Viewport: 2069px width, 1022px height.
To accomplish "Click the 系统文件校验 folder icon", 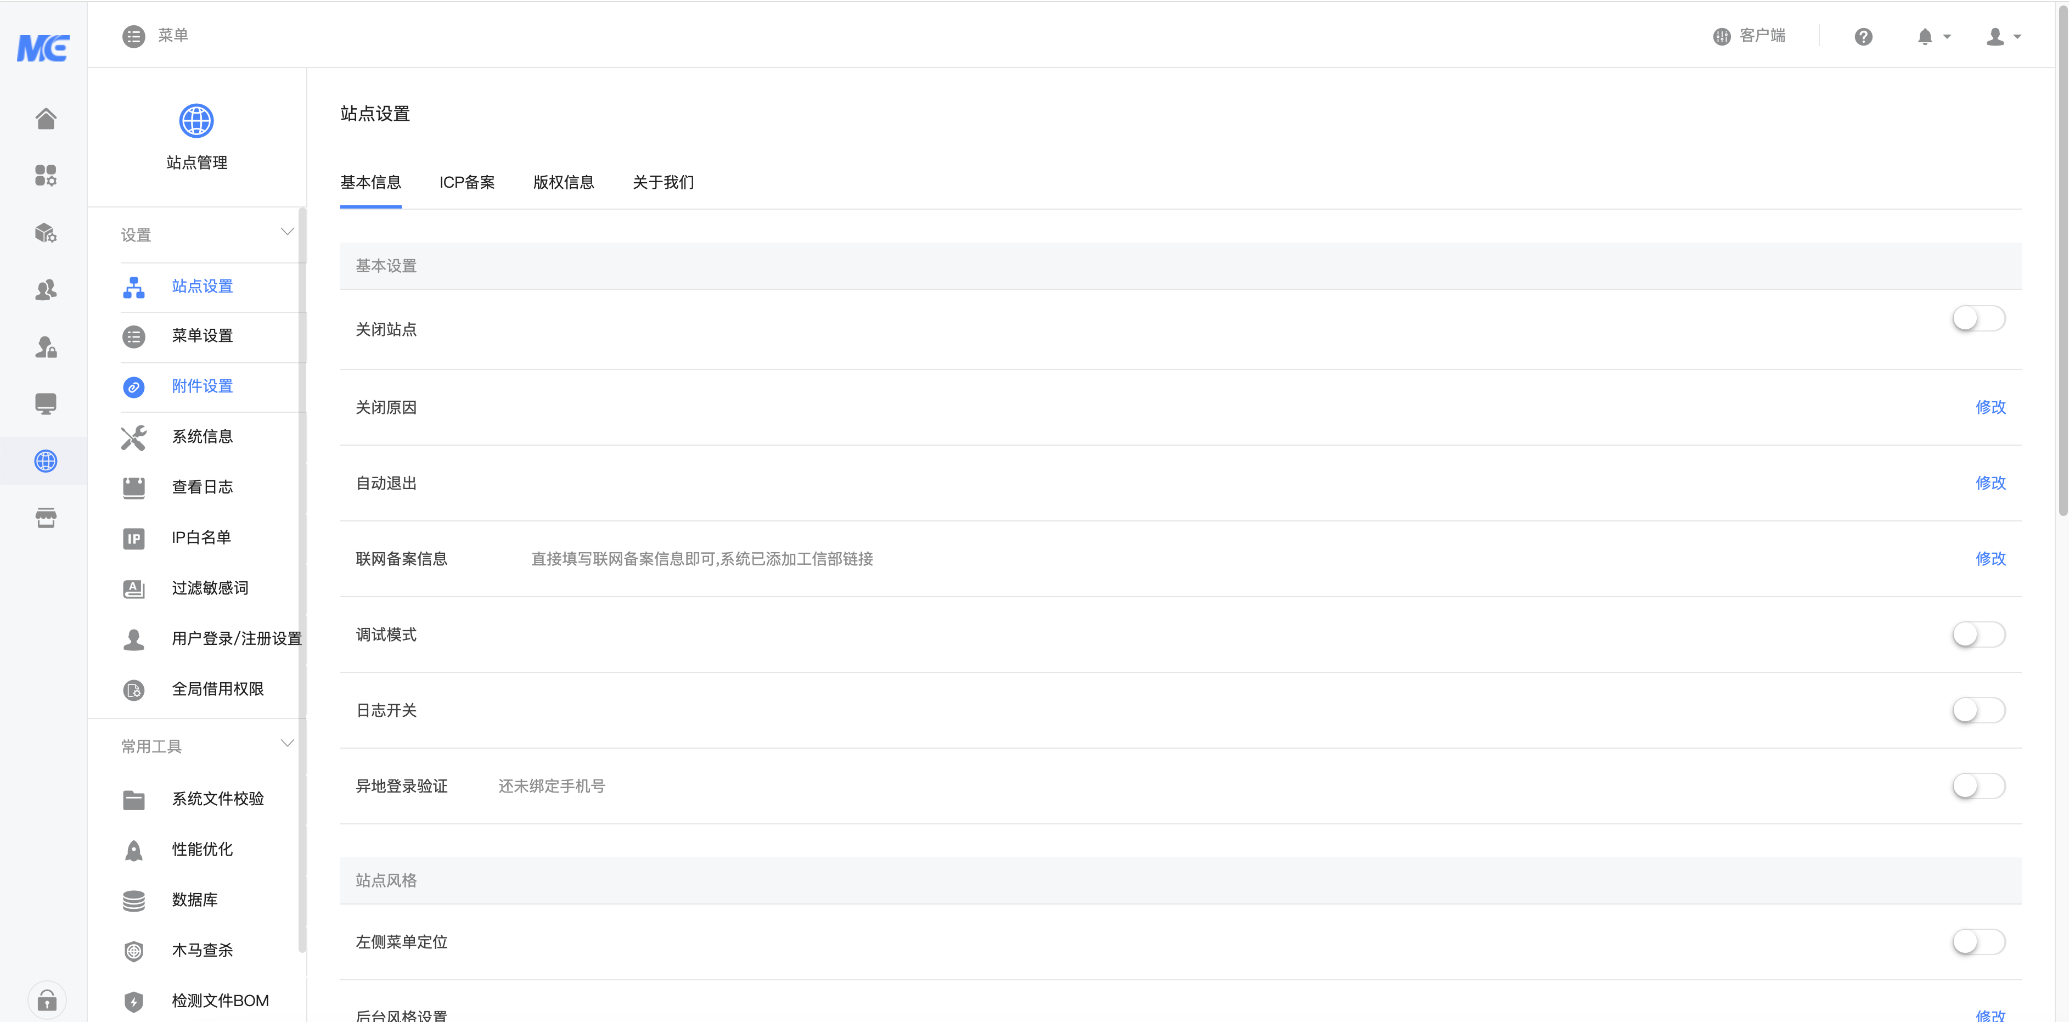I will point(133,800).
